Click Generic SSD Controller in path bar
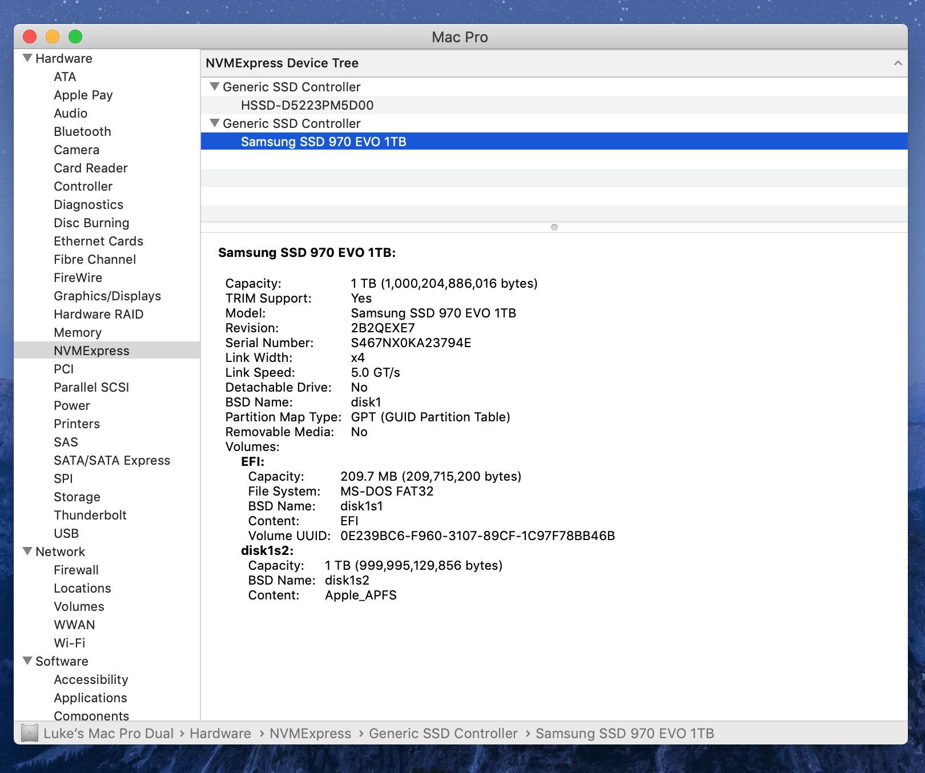The height and width of the screenshot is (773, 925). click(x=443, y=733)
